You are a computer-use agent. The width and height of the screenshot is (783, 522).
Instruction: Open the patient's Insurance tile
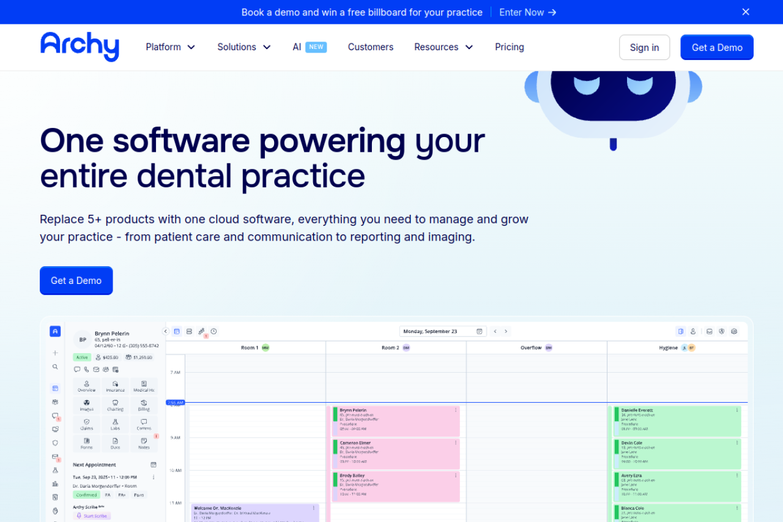pos(115,386)
